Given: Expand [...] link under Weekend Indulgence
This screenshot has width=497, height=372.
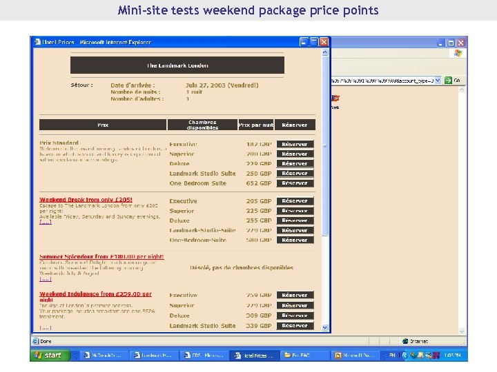Looking at the screenshot, I should coord(46,328).
